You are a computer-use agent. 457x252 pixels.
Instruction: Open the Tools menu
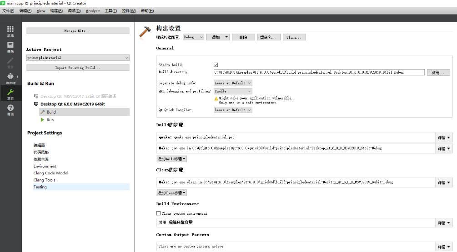(111, 11)
